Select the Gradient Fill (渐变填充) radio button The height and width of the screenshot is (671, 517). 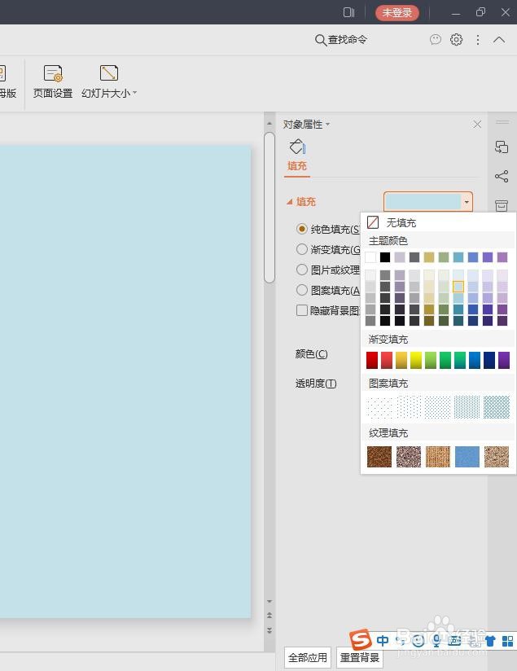[x=302, y=249]
